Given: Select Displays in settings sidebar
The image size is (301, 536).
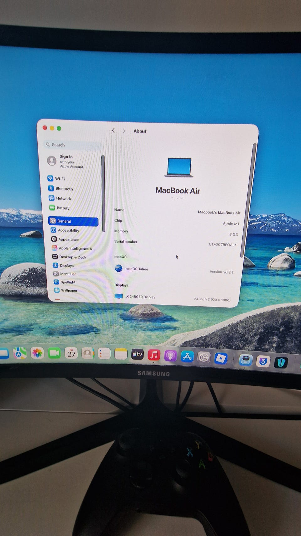Looking at the screenshot, I should coord(63,265).
